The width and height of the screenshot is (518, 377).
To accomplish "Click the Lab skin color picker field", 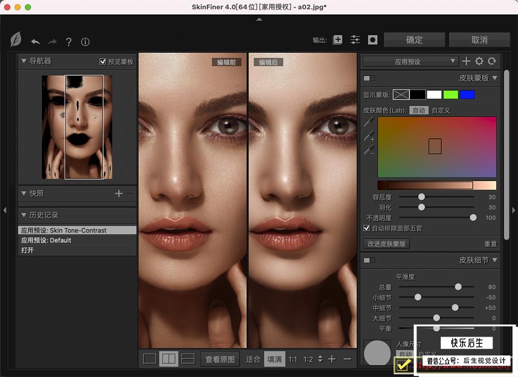I will [x=437, y=147].
